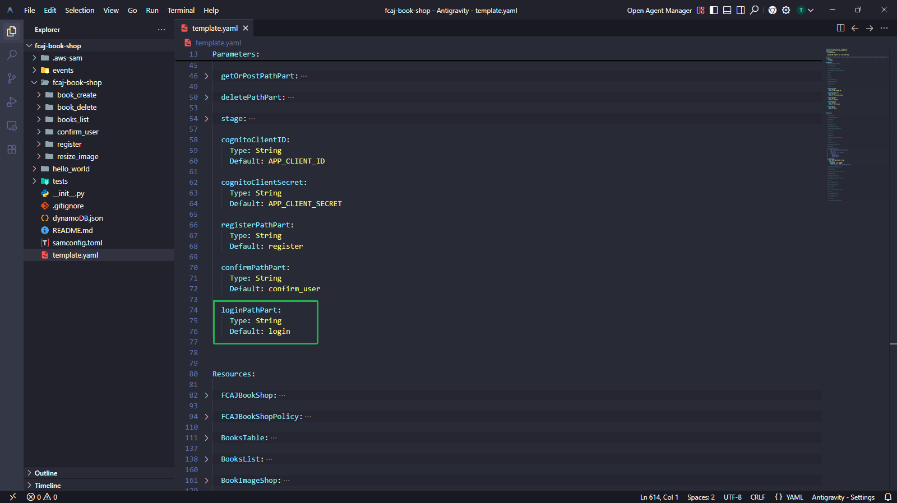Image resolution: width=897 pixels, height=503 pixels.
Task: Open __init__.py file
Action: (99, 194)
